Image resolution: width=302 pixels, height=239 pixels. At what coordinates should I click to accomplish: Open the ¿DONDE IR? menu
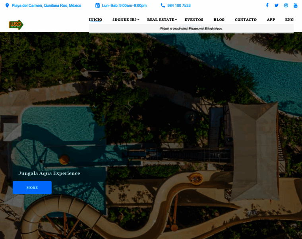pyautogui.click(x=124, y=20)
